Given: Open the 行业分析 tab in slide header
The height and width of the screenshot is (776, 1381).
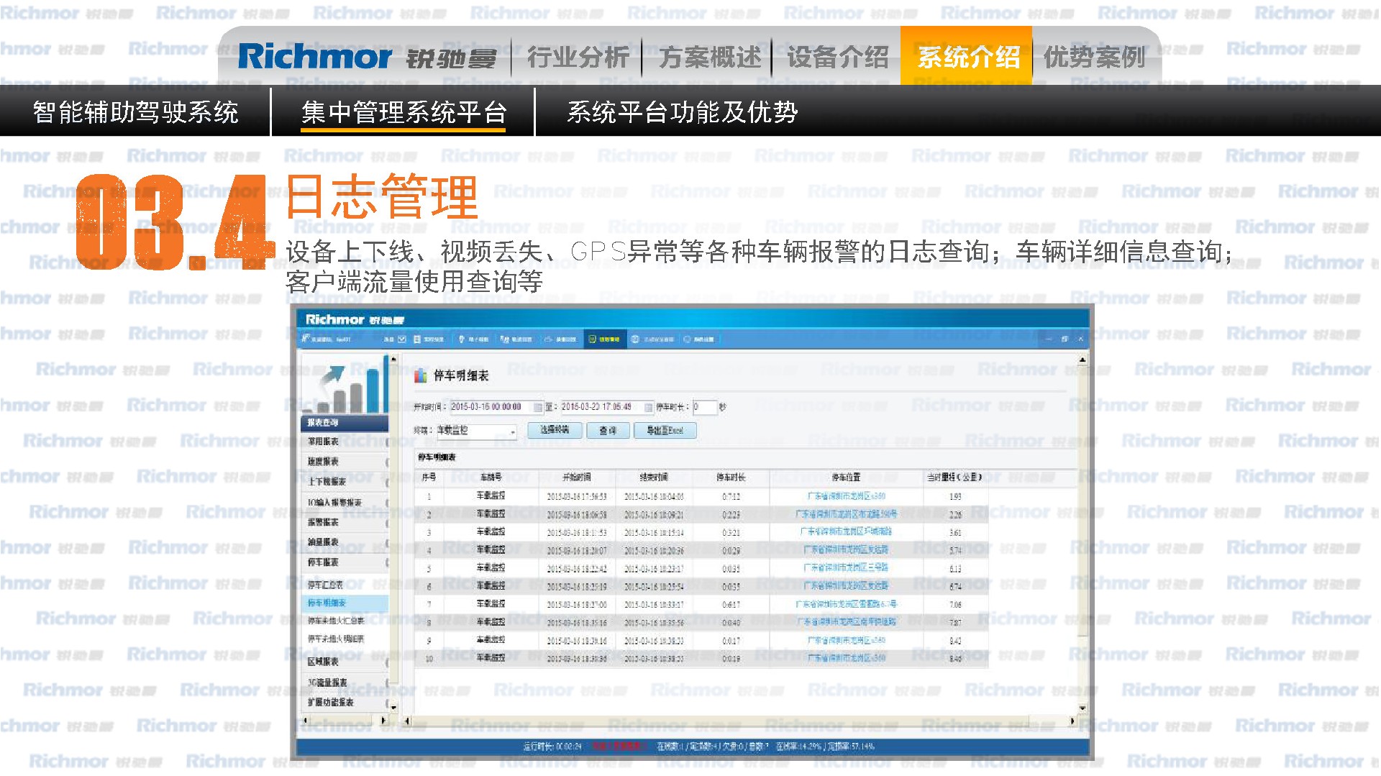Looking at the screenshot, I should click(578, 57).
